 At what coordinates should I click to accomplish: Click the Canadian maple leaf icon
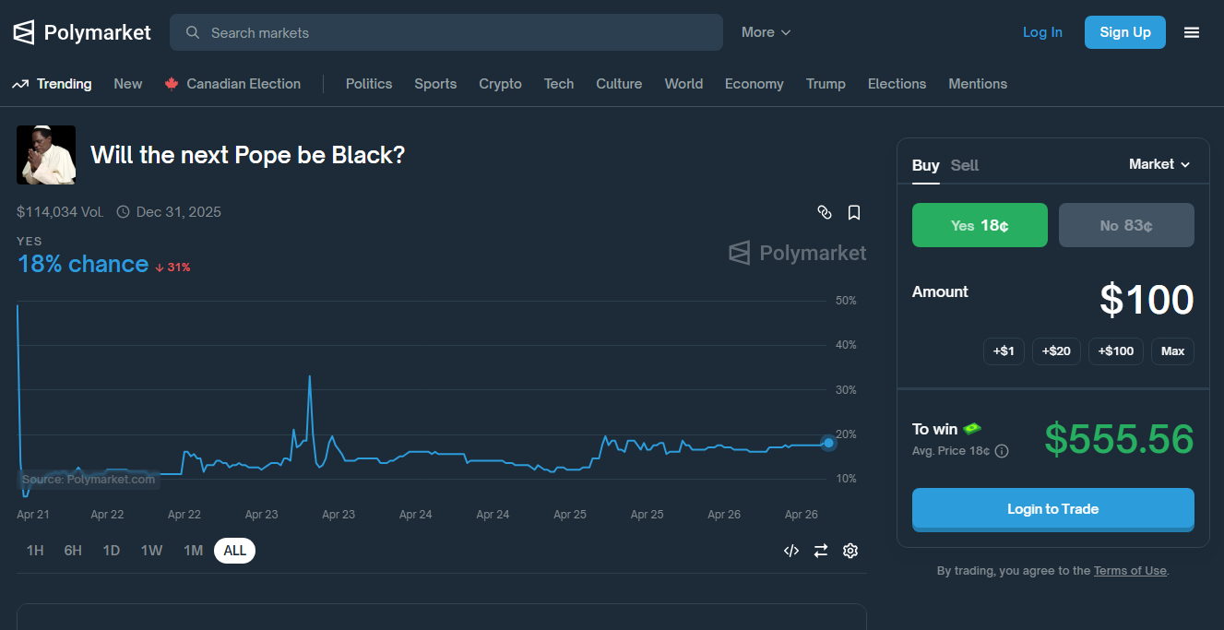coord(172,84)
